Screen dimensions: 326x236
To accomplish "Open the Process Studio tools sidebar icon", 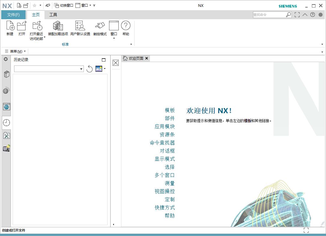I will (6, 136).
